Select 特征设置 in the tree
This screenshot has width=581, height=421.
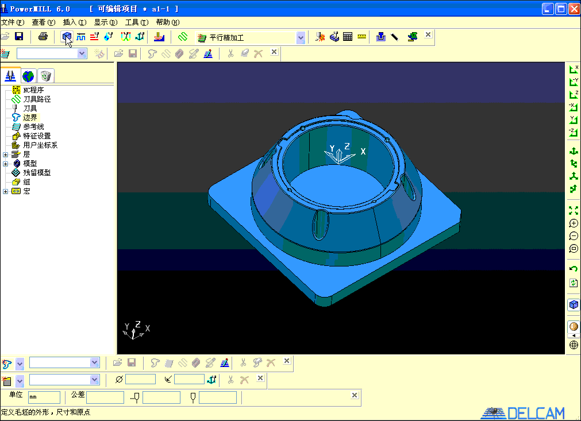tap(37, 136)
